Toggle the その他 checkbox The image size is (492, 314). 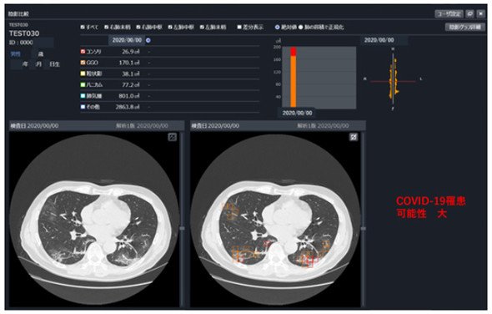tap(83, 107)
